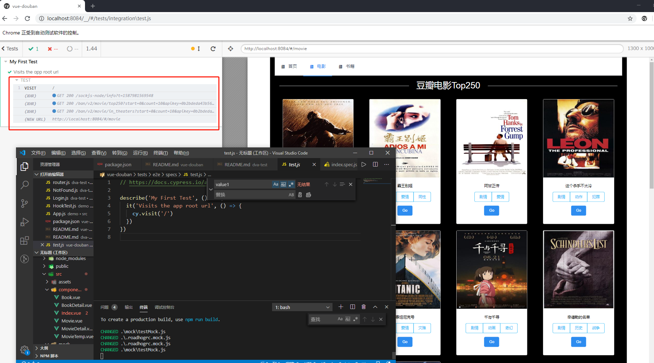654x363 pixels.
Task: Go to next match in editor find widget
Action: (x=335, y=184)
